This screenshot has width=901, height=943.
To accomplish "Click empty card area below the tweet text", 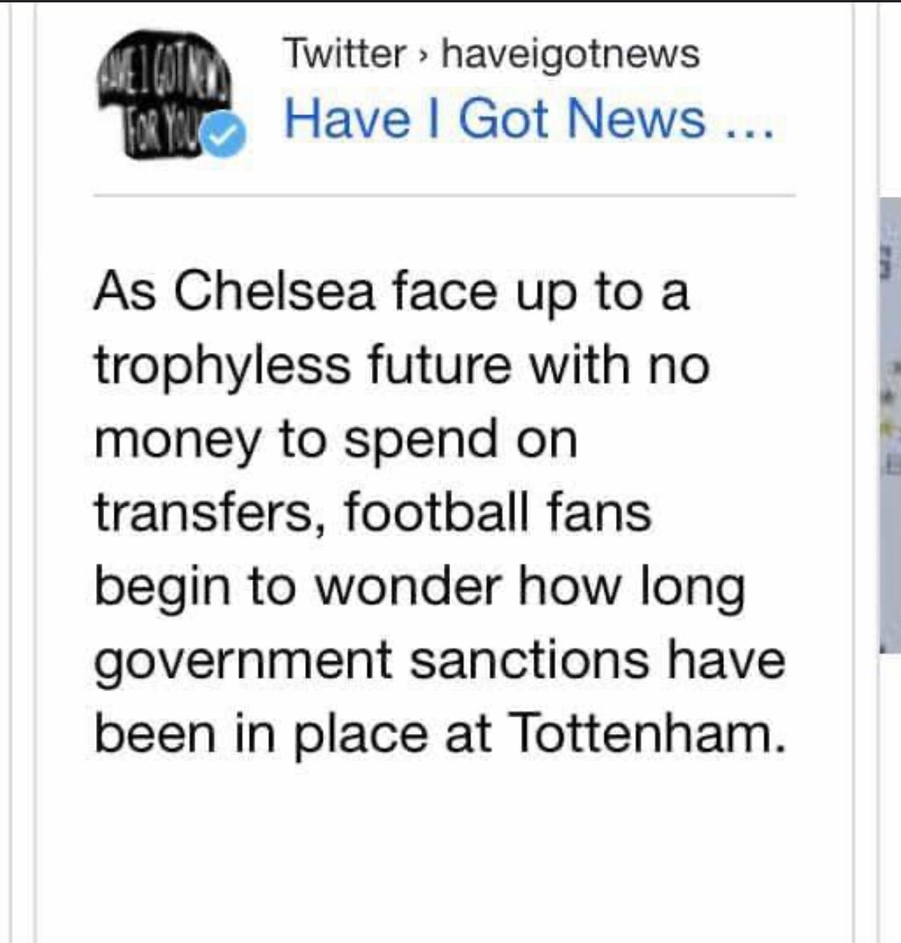I will (x=444, y=854).
